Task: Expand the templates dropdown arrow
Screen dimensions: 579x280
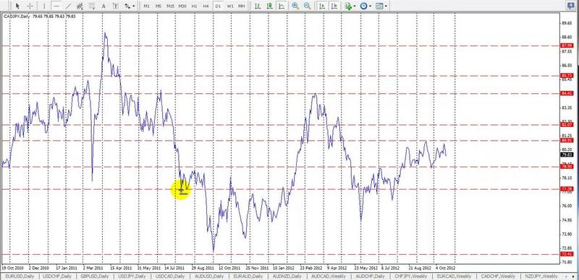Action: coord(386,6)
